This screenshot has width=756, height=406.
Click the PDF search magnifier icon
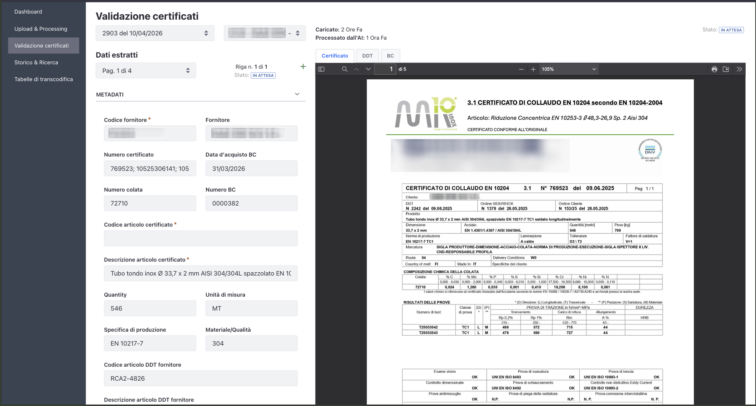pyautogui.click(x=344, y=69)
